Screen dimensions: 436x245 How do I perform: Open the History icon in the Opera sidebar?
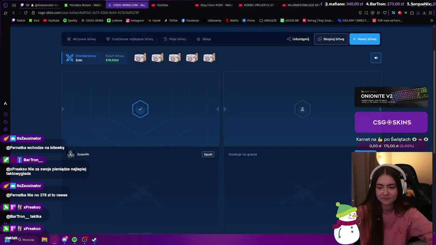tap(5, 115)
